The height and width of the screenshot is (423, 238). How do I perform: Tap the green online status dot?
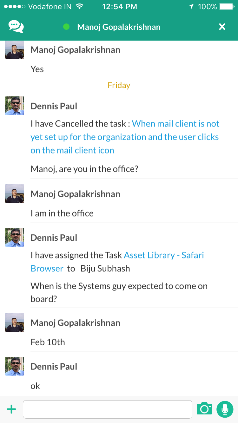coord(66,27)
